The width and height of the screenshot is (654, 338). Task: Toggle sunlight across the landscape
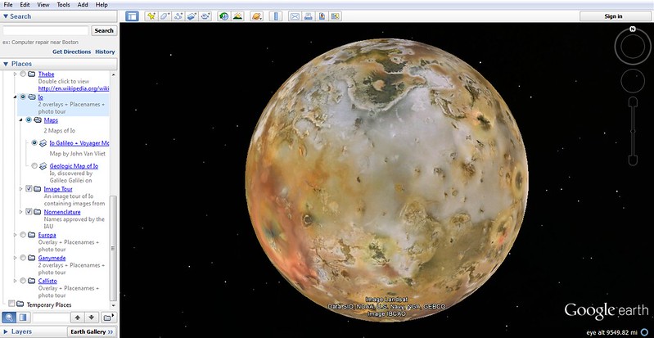click(x=237, y=16)
